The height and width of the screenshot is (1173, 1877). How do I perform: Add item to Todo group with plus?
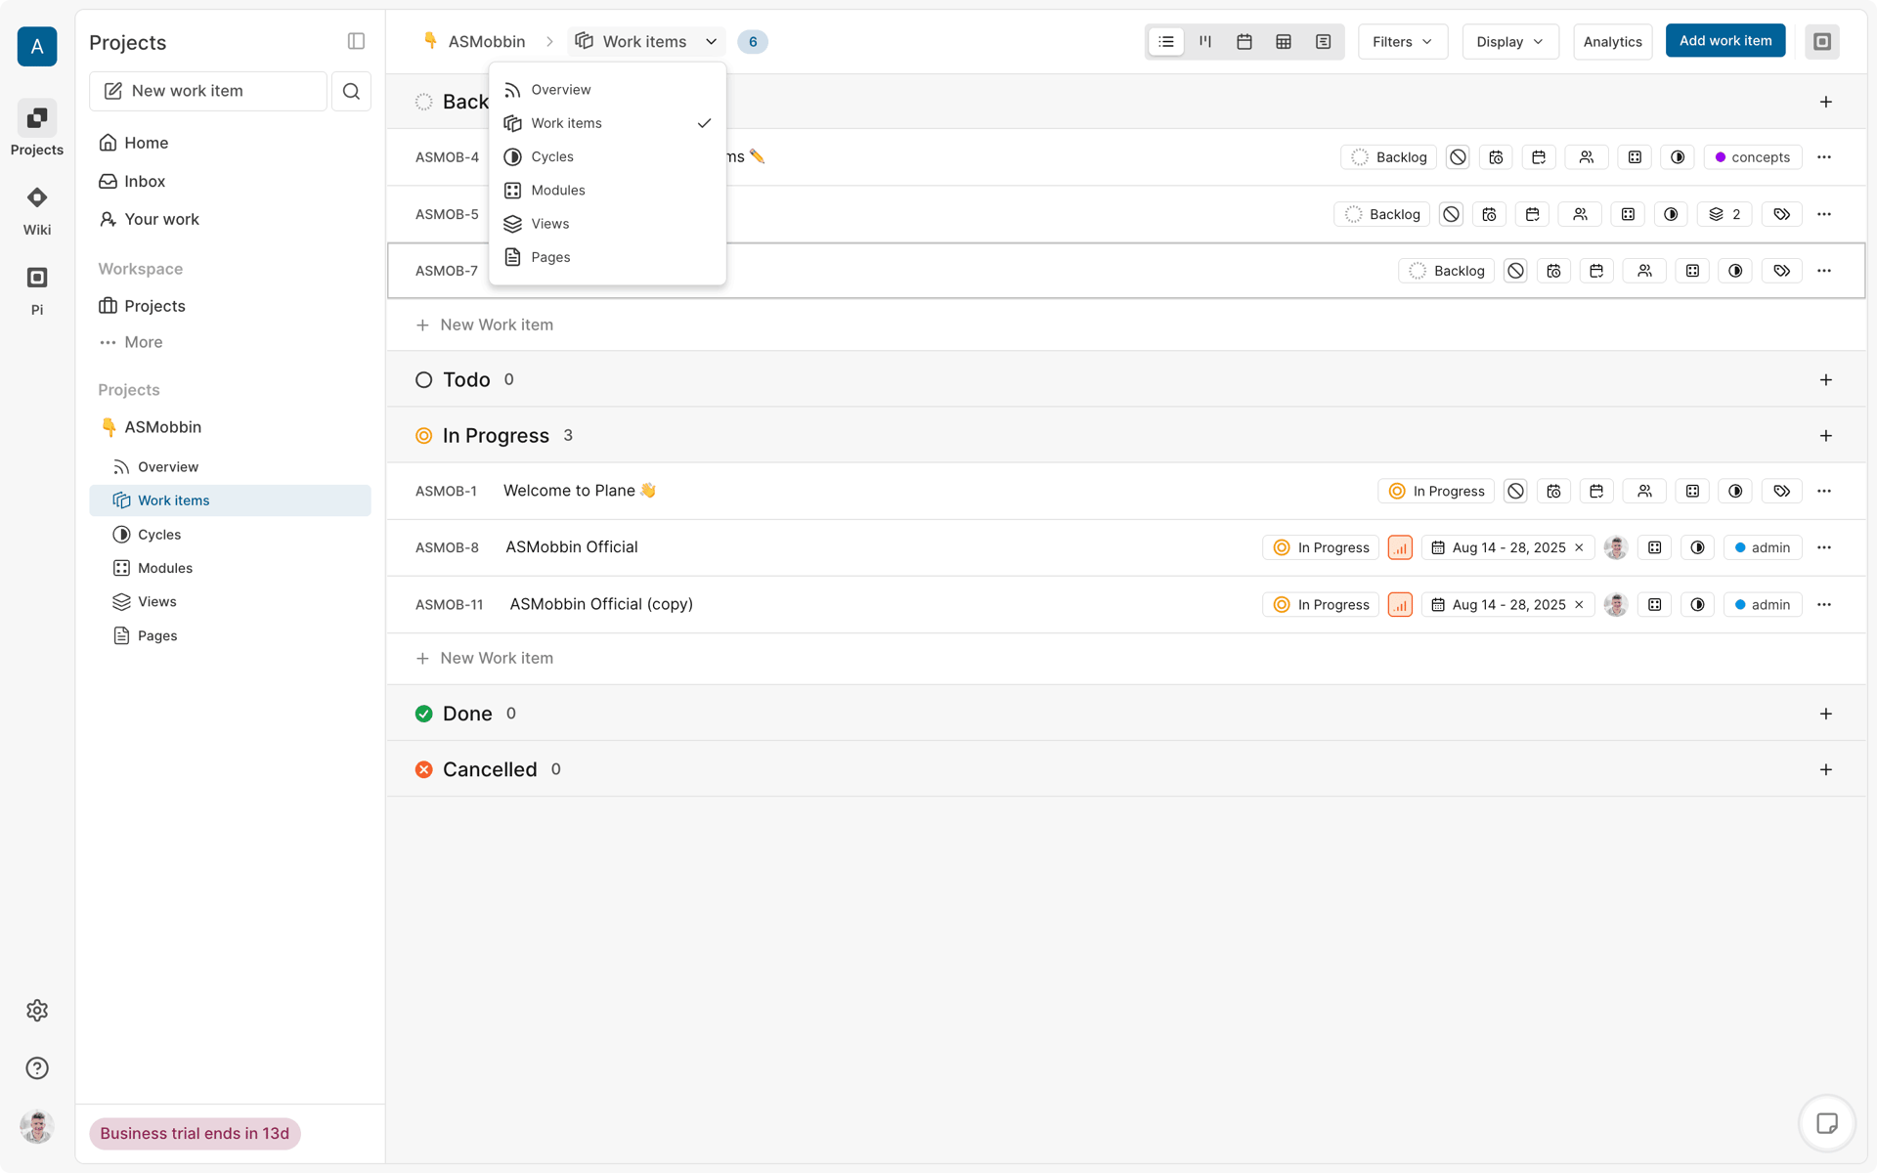[1825, 380]
